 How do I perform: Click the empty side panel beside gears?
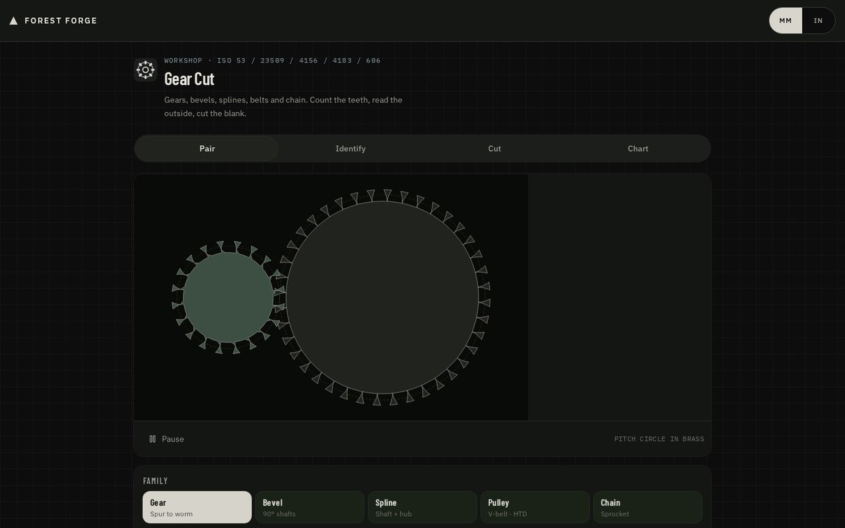coord(619,297)
